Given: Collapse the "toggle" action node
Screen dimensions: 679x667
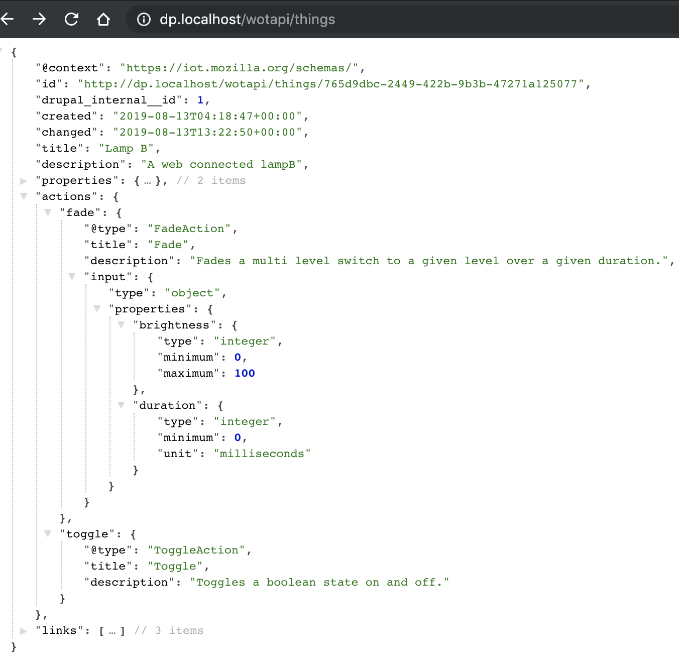Looking at the screenshot, I should tap(48, 534).
